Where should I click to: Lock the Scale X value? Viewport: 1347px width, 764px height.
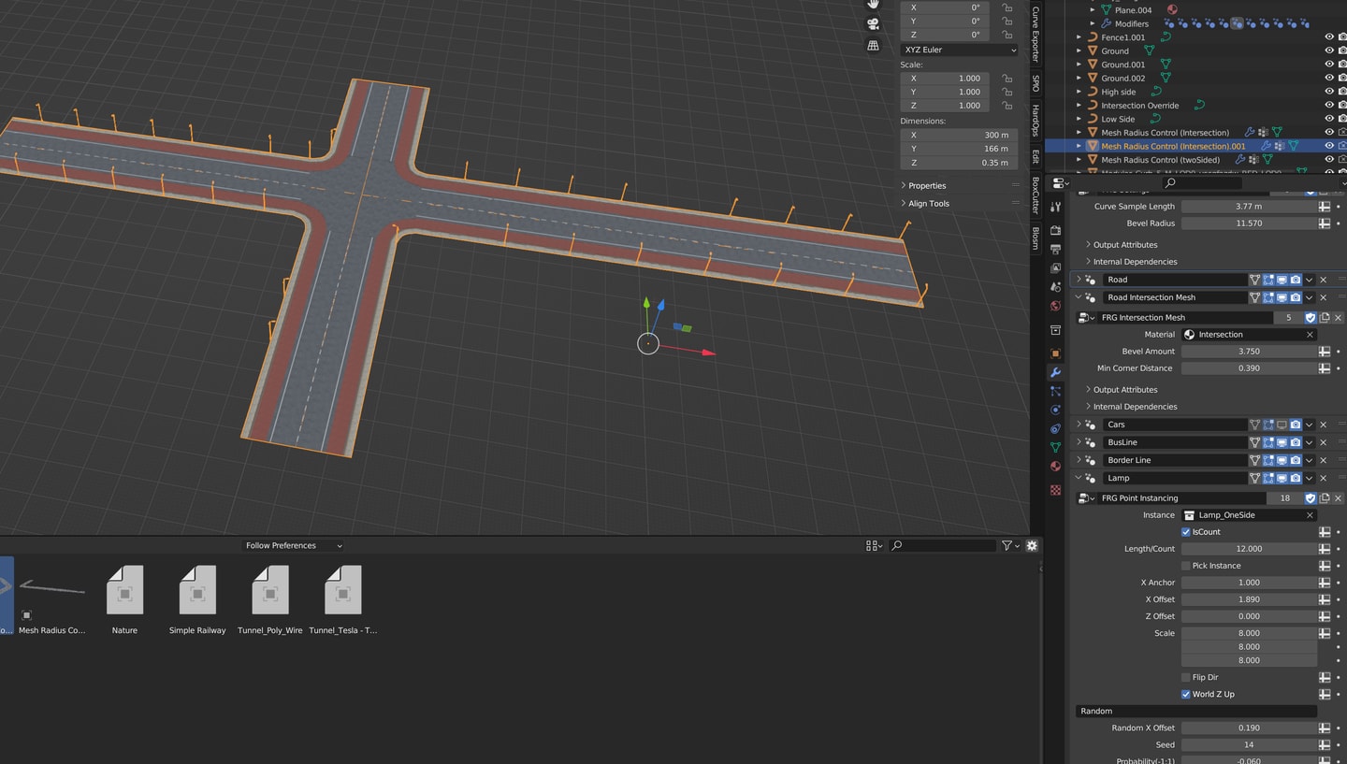tap(1007, 79)
